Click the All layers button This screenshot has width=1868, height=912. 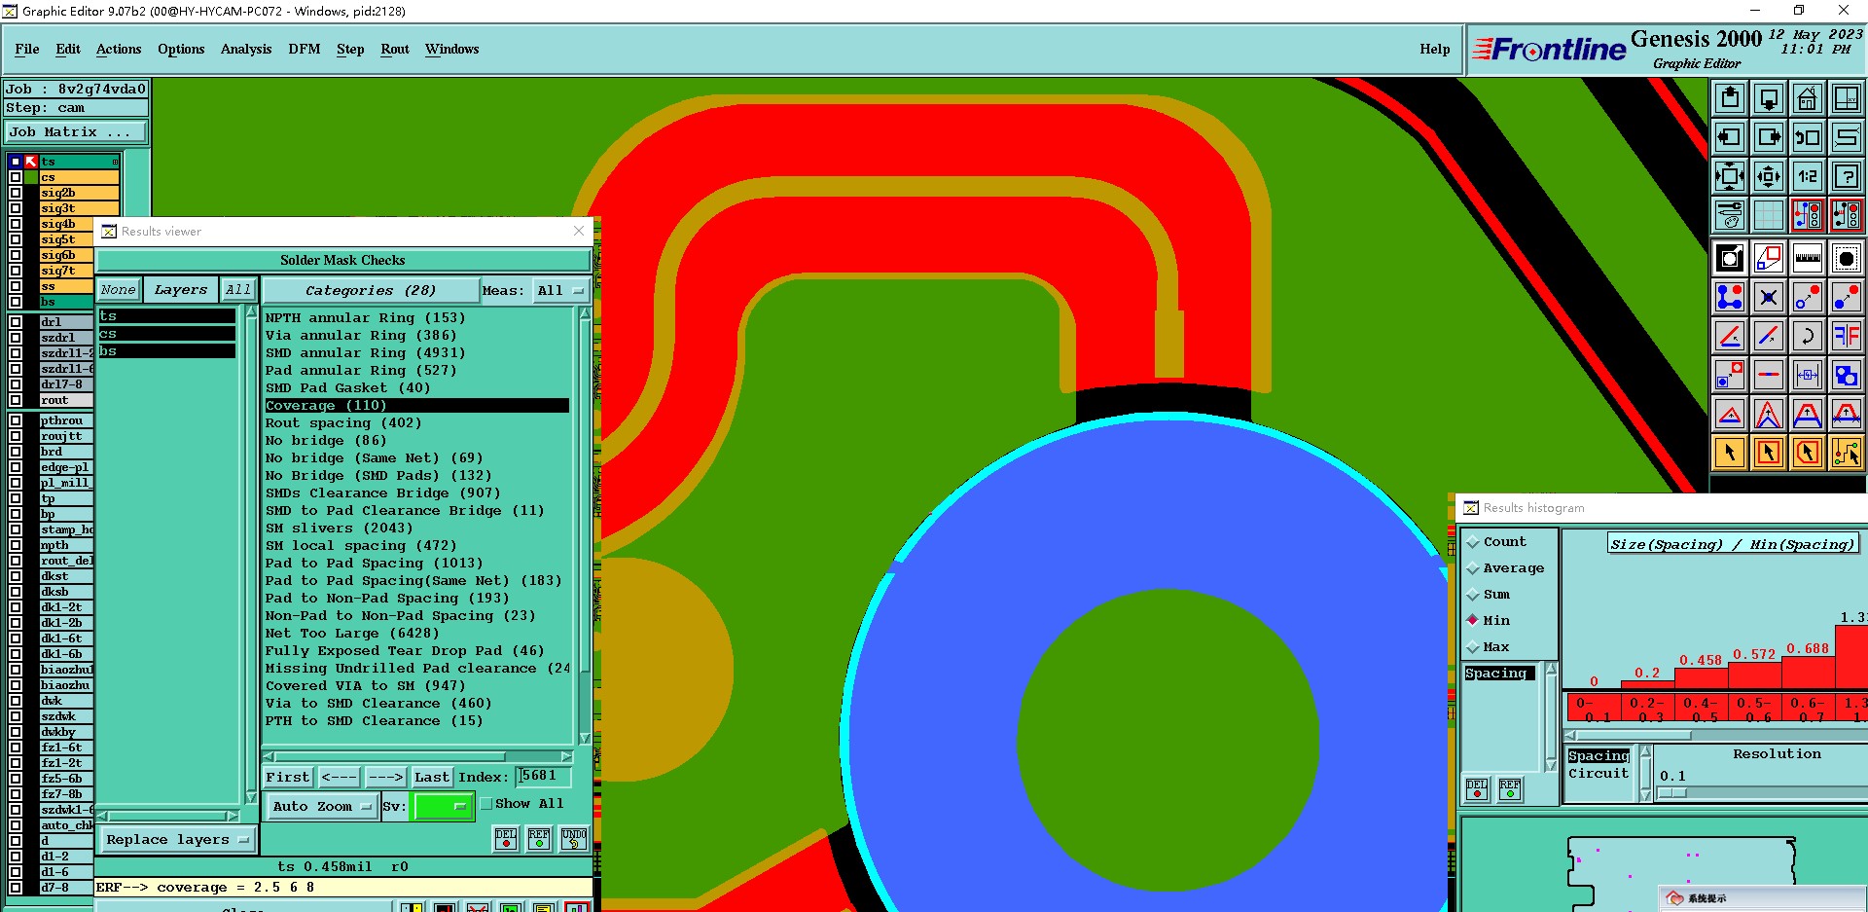point(238,290)
